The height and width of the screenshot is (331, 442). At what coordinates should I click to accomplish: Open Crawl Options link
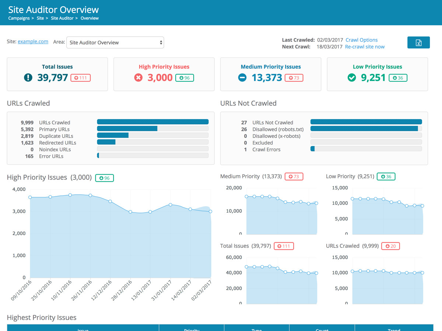(361, 40)
